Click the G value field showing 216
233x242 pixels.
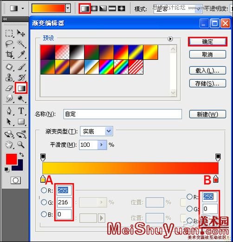point(64,202)
